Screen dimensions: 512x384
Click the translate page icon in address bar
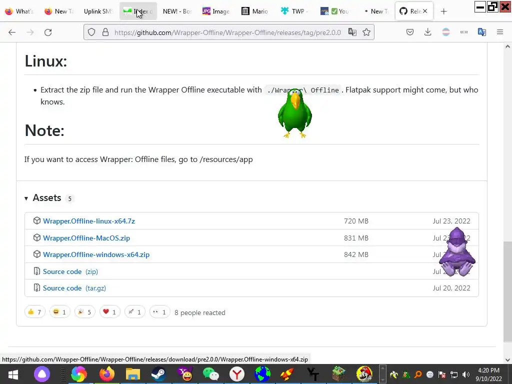pos(352,32)
